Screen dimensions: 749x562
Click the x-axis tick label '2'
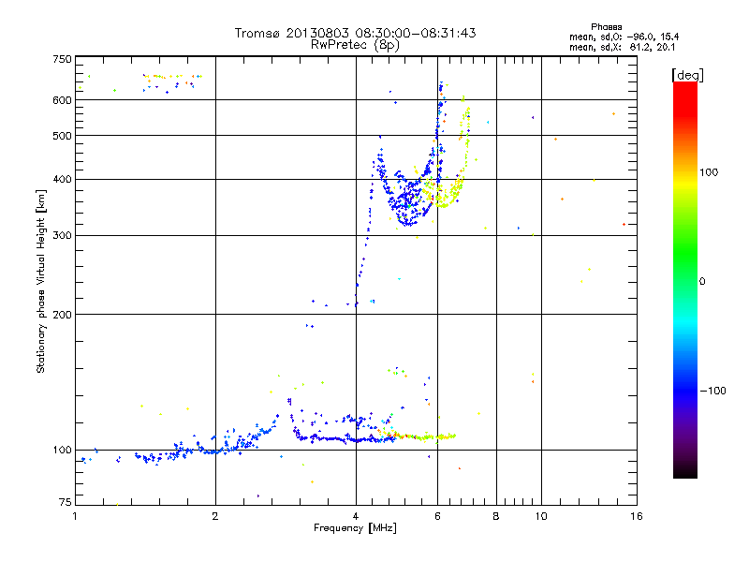[215, 516]
